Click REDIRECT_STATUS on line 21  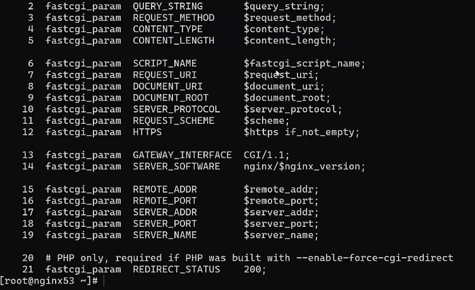[x=176, y=269]
